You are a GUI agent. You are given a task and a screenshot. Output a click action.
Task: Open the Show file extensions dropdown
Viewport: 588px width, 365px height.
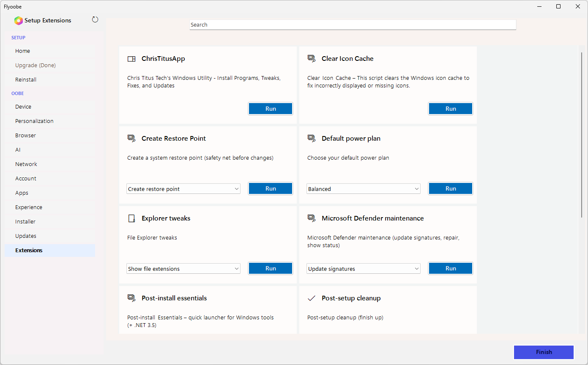tap(183, 269)
